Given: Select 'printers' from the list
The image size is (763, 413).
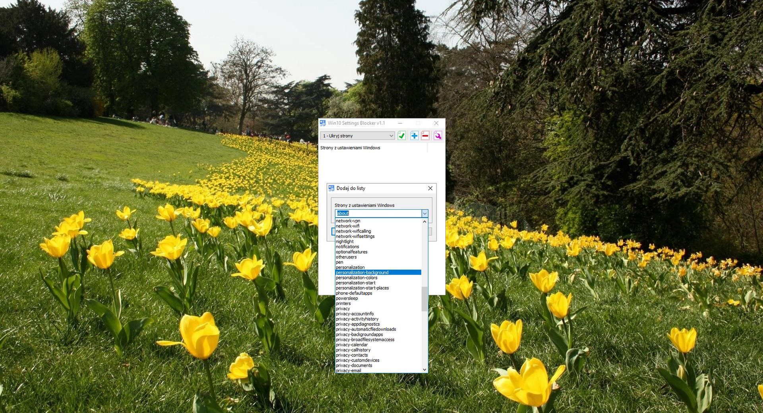Looking at the screenshot, I should pos(378,303).
